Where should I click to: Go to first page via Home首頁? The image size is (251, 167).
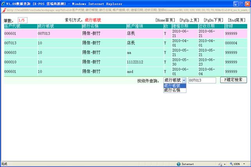tap(165, 20)
